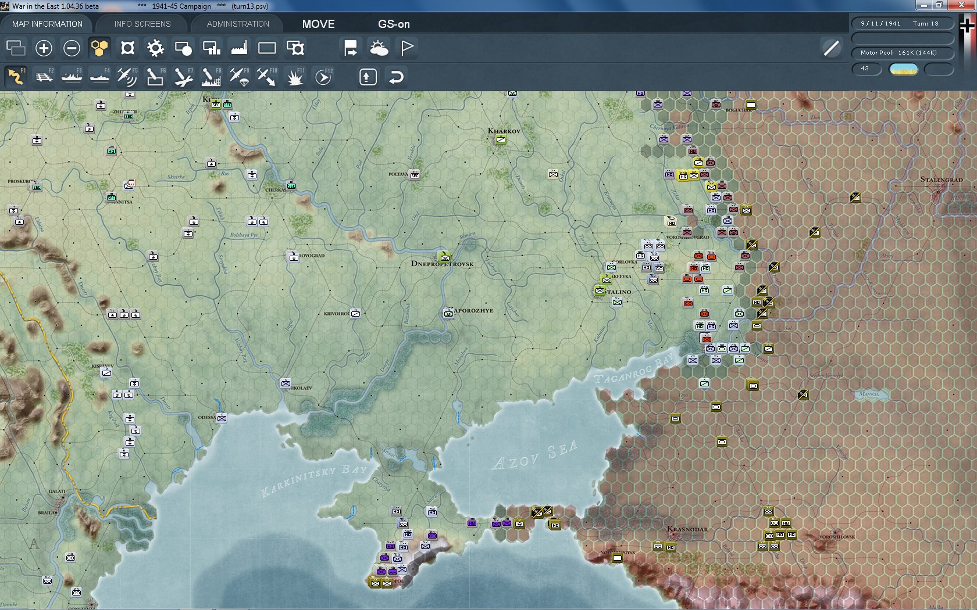Select the unit counter at Odessa
Image resolution: width=977 pixels, height=610 pixels.
coord(222,418)
